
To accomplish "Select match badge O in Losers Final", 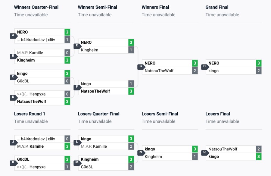I will pos(204,153).
